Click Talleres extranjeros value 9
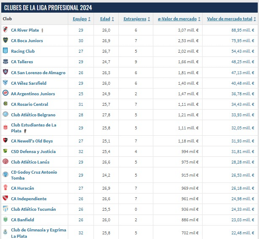259x239 pixels. pos(136,62)
